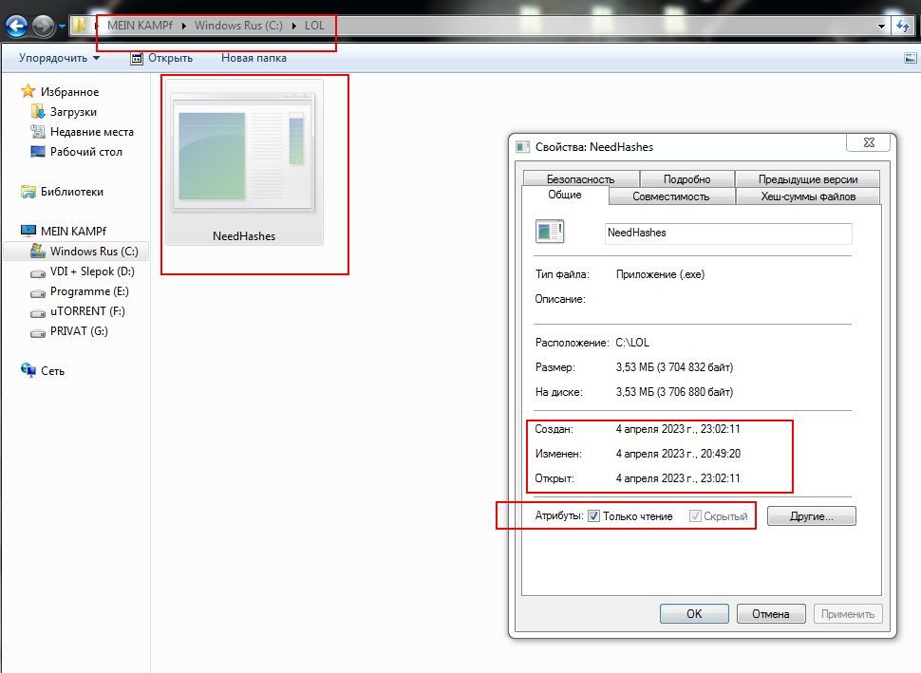Screen dimensions: 921x673
Task: Click the Сеть network icon in the sidebar
Action: (28, 370)
